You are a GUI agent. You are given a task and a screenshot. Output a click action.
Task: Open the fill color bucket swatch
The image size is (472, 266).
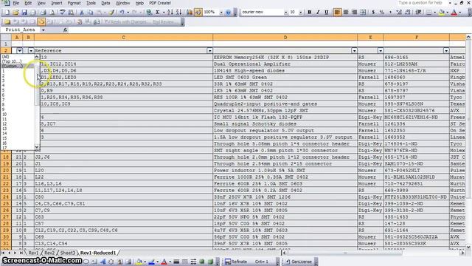(442, 13)
